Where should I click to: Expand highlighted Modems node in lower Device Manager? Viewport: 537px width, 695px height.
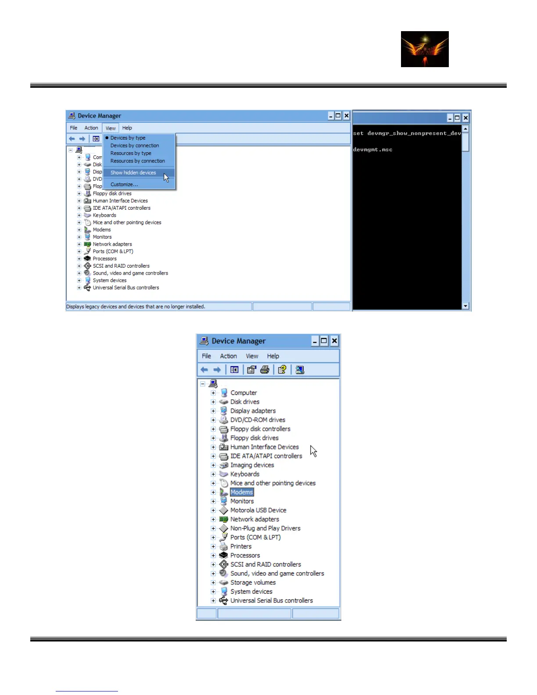[213, 492]
